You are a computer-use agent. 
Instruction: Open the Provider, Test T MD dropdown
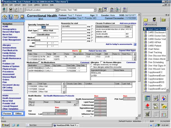point(95,10)
